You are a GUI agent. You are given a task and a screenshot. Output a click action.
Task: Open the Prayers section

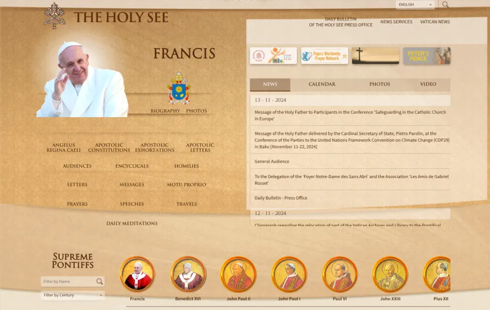point(77,204)
